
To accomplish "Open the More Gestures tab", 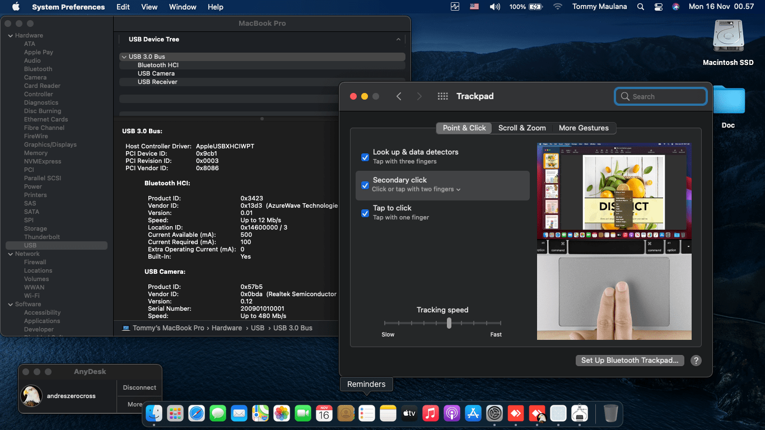I will (x=584, y=128).
